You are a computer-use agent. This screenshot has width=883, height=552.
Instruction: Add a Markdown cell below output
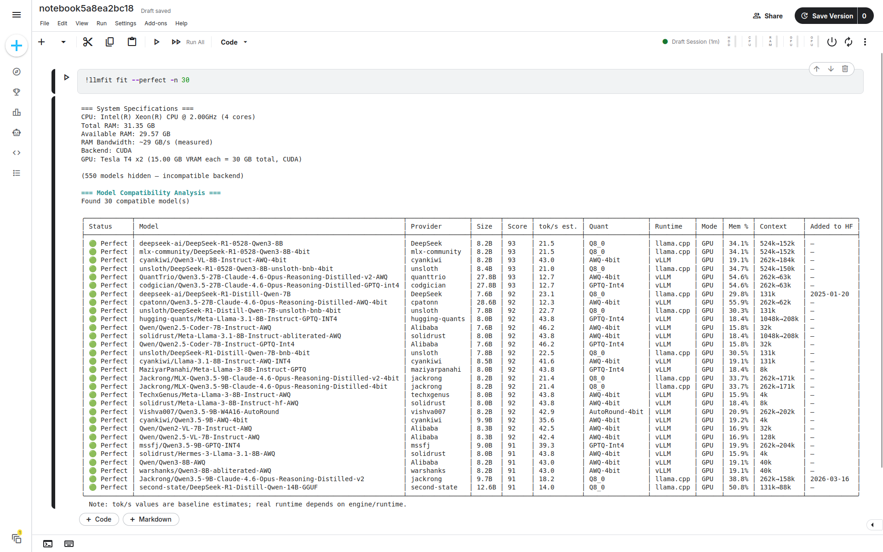pos(151,519)
